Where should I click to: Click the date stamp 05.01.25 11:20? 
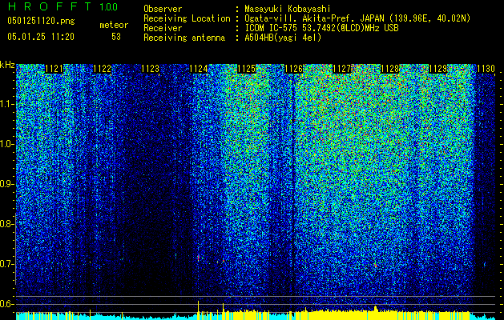point(41,37)
